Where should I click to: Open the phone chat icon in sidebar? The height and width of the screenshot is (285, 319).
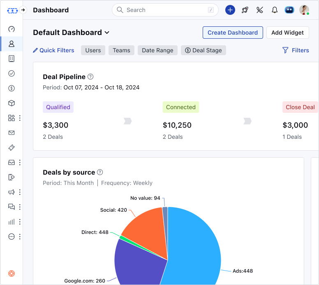[x=12, y=177]
